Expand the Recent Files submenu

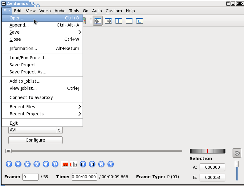42,107
